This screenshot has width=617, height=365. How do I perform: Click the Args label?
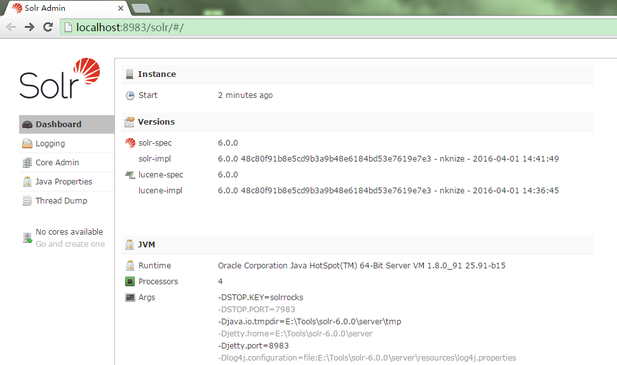pyautogui.click(x=147, y=298)
